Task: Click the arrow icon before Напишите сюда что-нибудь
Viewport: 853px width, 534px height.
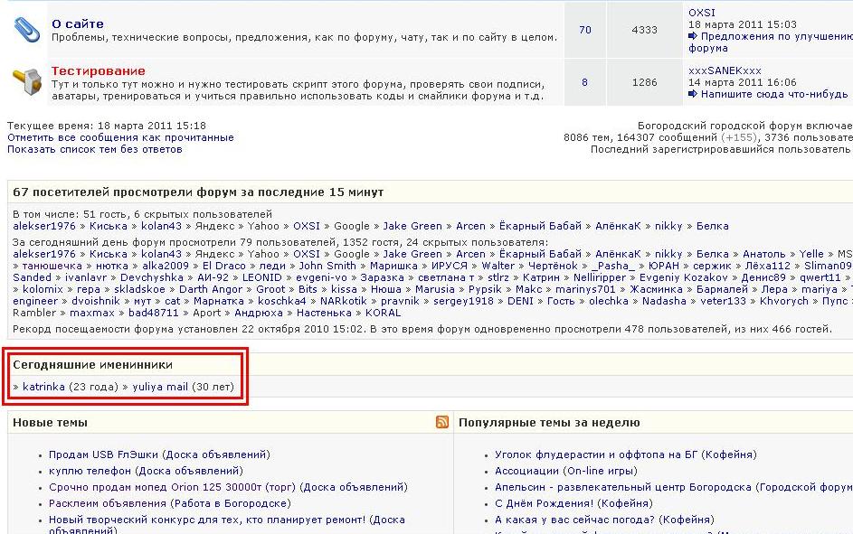Action: (x=694, y=94)
